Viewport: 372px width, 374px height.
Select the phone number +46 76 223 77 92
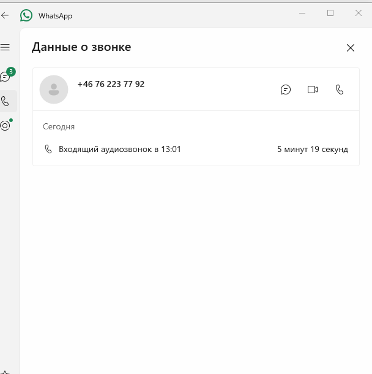click(111, 84)
